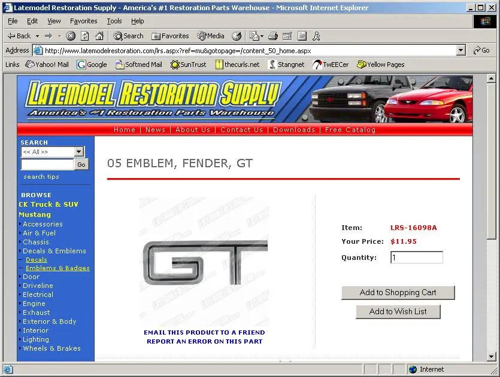Click the Quantity input field
The image size is (500, 377).
coord(417,258)
